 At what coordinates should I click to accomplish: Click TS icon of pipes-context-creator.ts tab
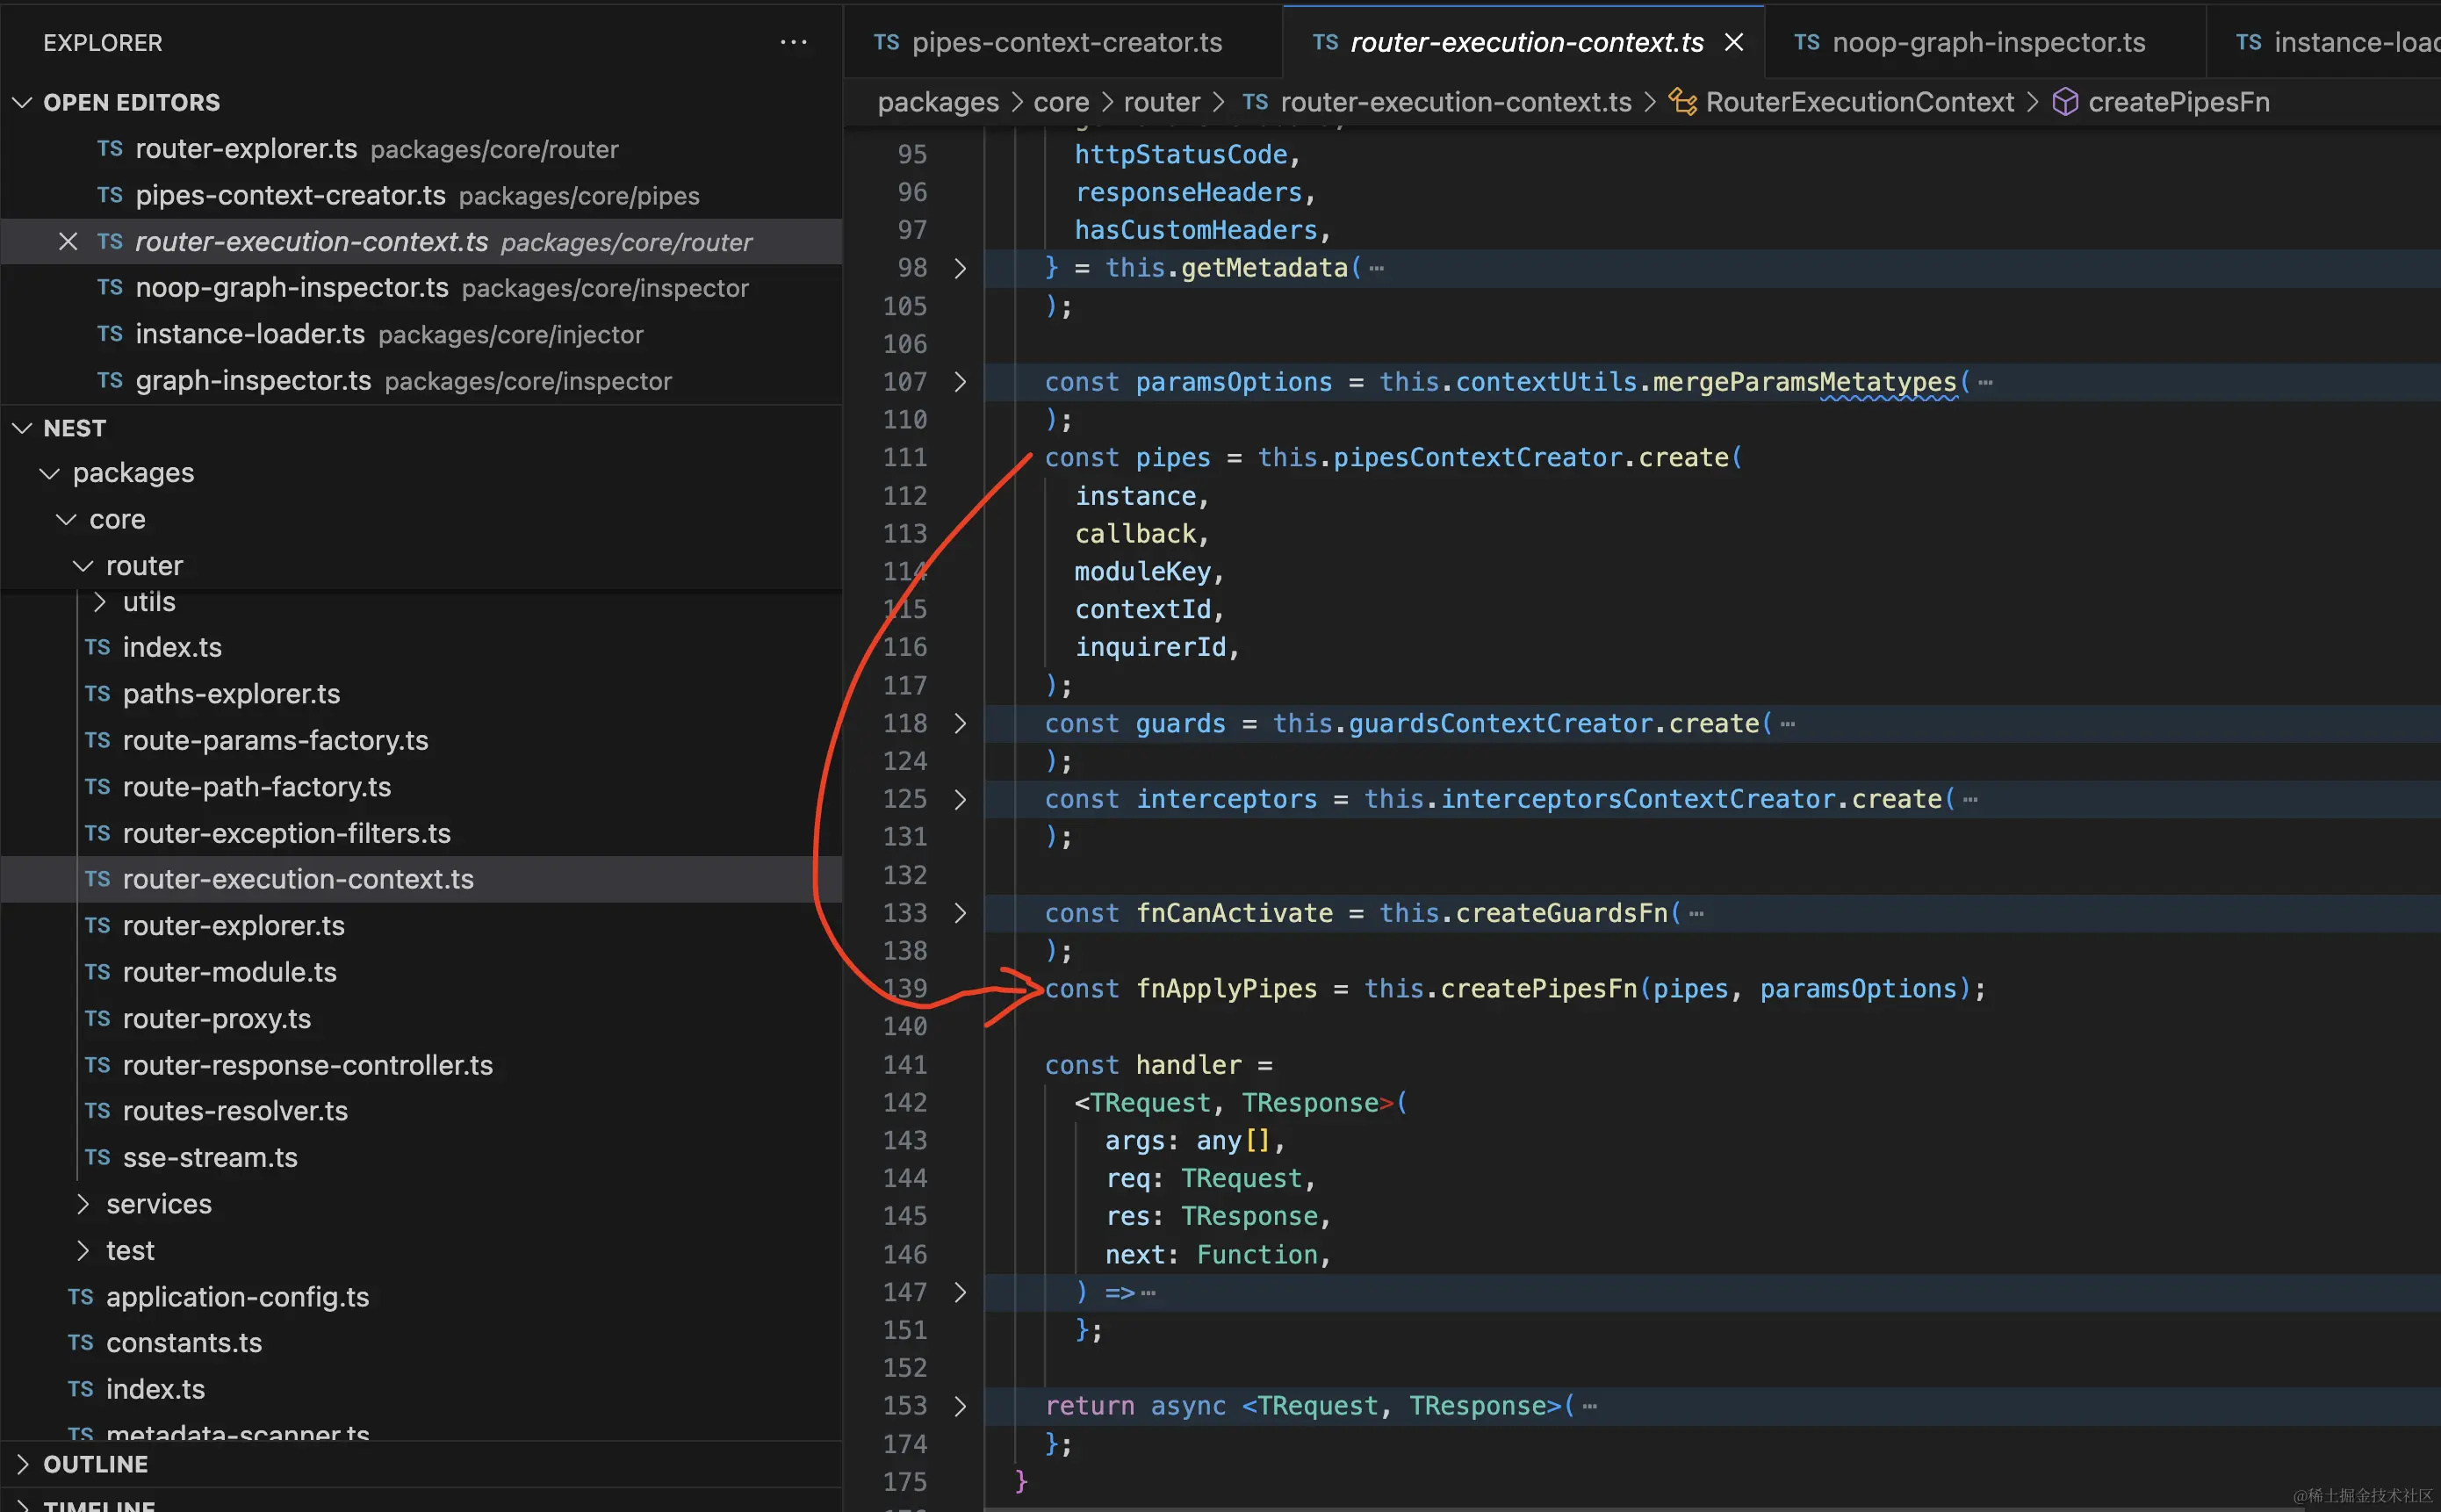click(886, 42)
